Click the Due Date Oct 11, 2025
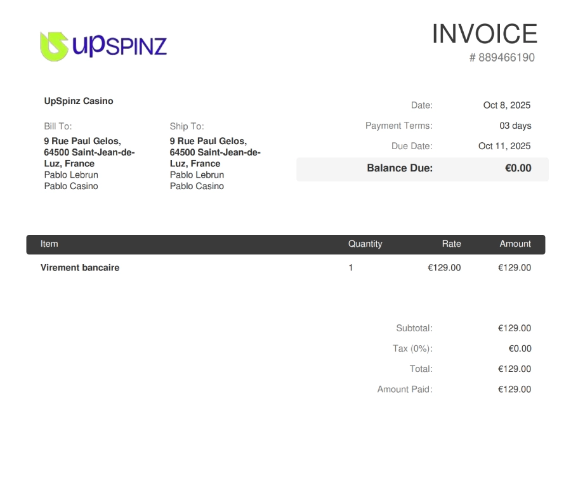 pos(504,146)
